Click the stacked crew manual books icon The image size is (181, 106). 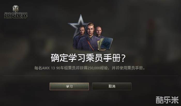(x=105, y=44)
